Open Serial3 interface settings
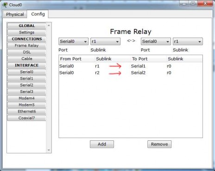This screenshot has width=215, height=171. pyautogui.click(x=26, y=92)
